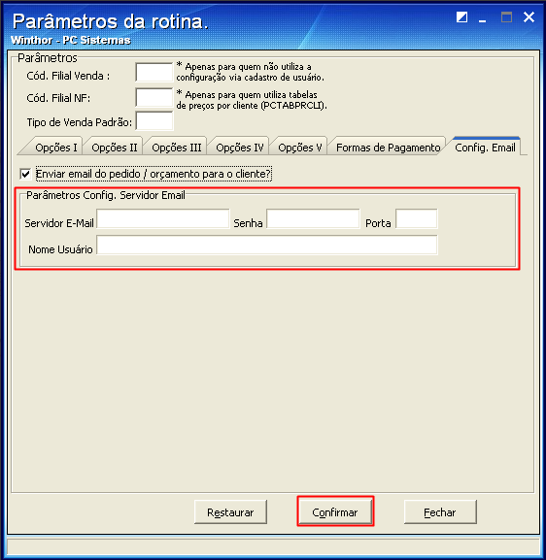Click the Restaurar button
This screenshot has width=546, height=560.
(x=230, y=512)
